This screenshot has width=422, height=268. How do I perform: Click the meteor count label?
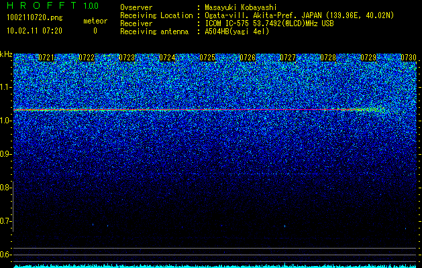(95, 21)
